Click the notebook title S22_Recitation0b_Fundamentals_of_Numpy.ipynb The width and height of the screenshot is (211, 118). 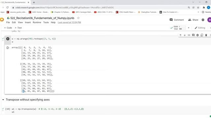(42, 18)
